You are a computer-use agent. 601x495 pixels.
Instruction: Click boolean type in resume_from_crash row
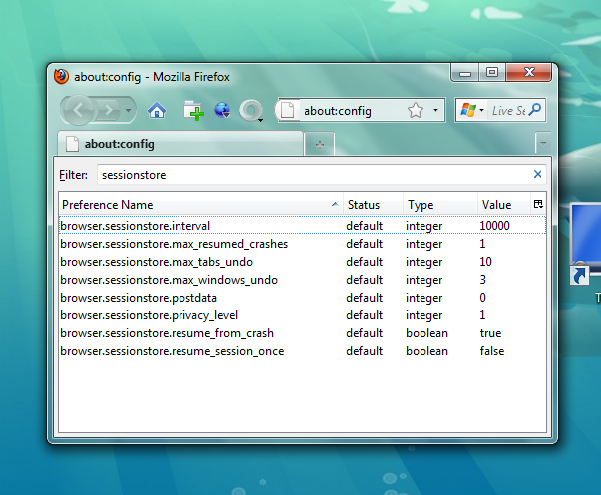coord(426,333)
